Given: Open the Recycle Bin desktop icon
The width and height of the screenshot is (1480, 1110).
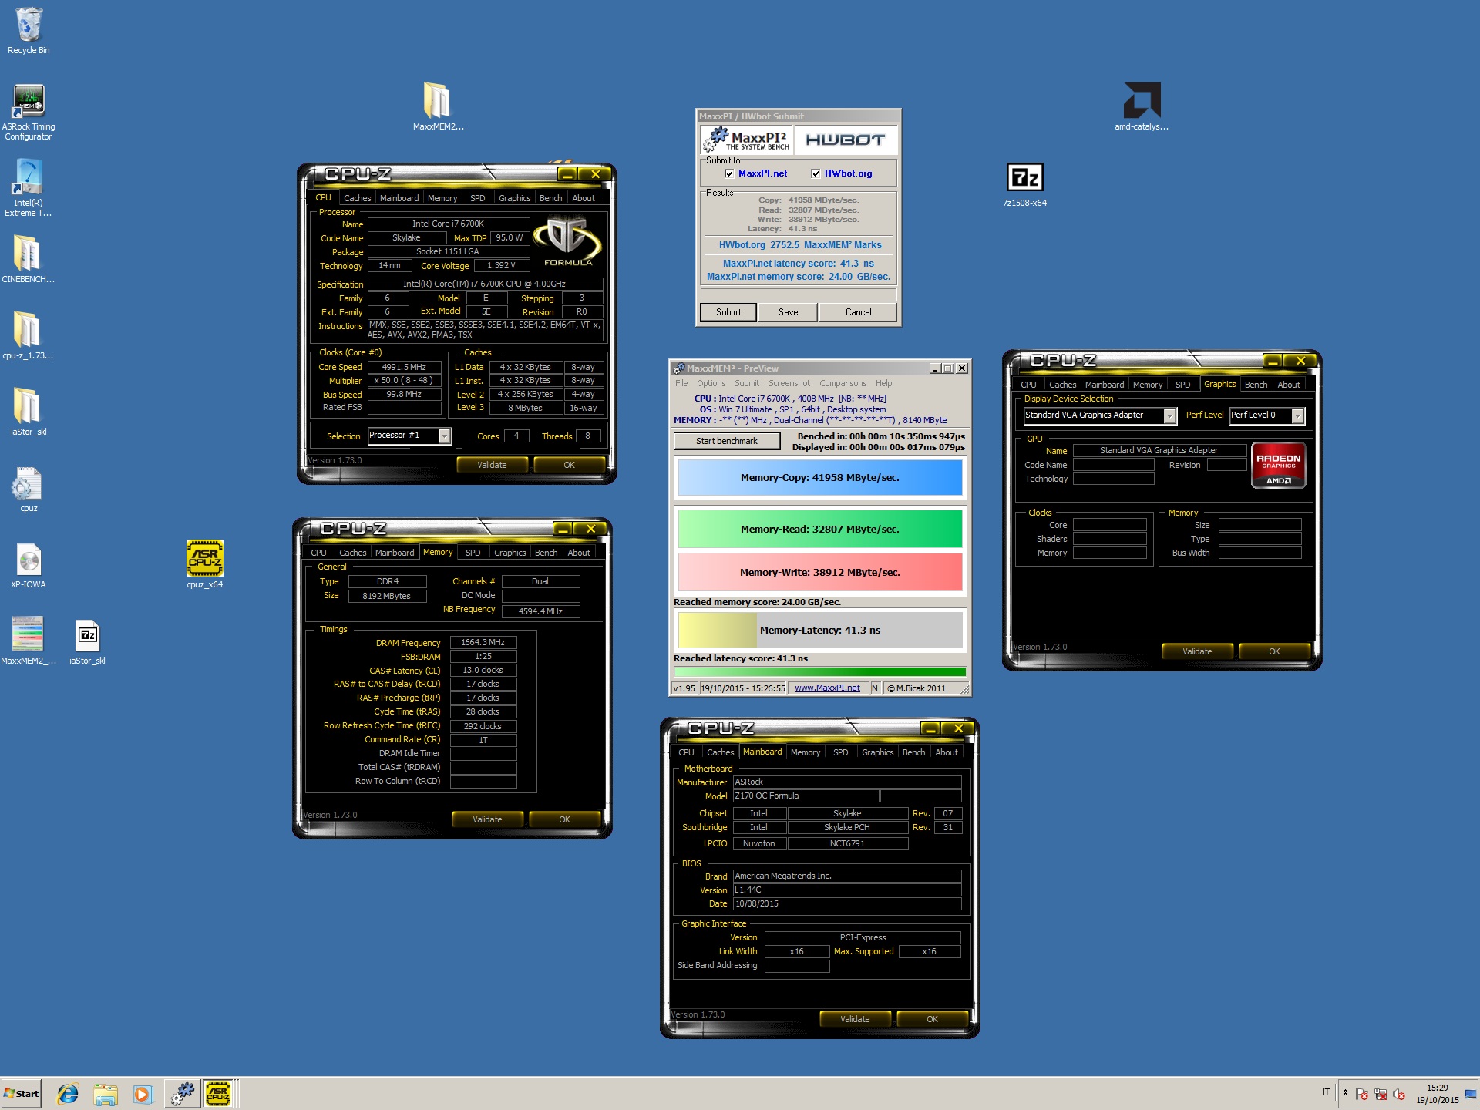Looking at the screenshot, I should click(x=29, y=32).
